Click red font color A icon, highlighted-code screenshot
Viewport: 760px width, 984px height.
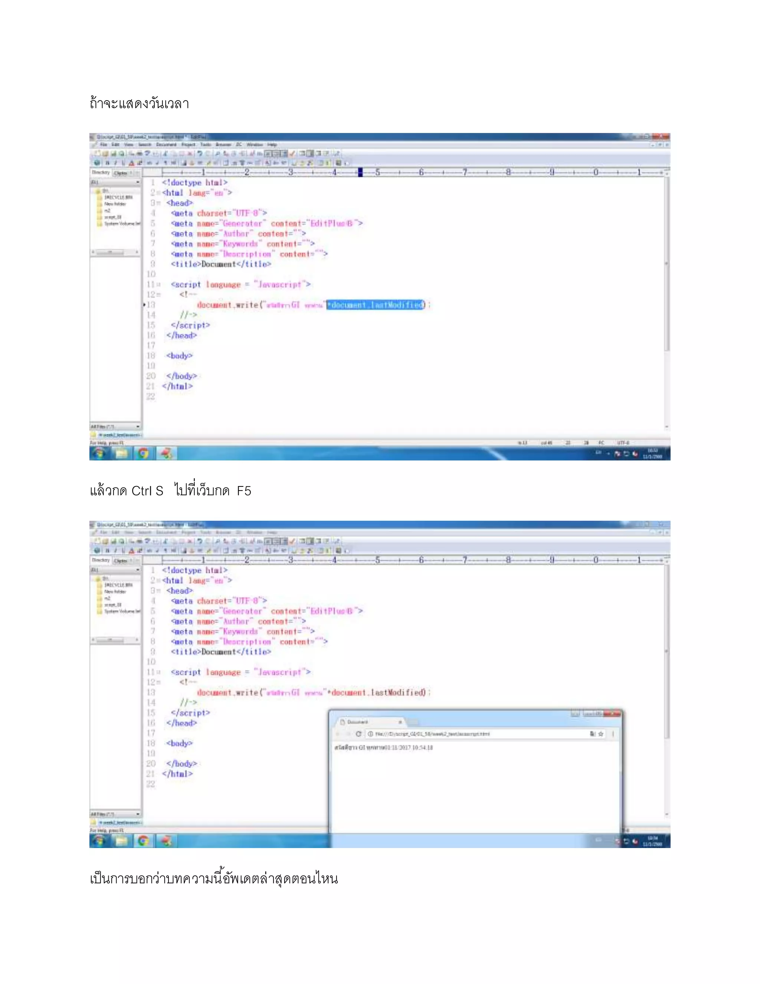point(131,163)
